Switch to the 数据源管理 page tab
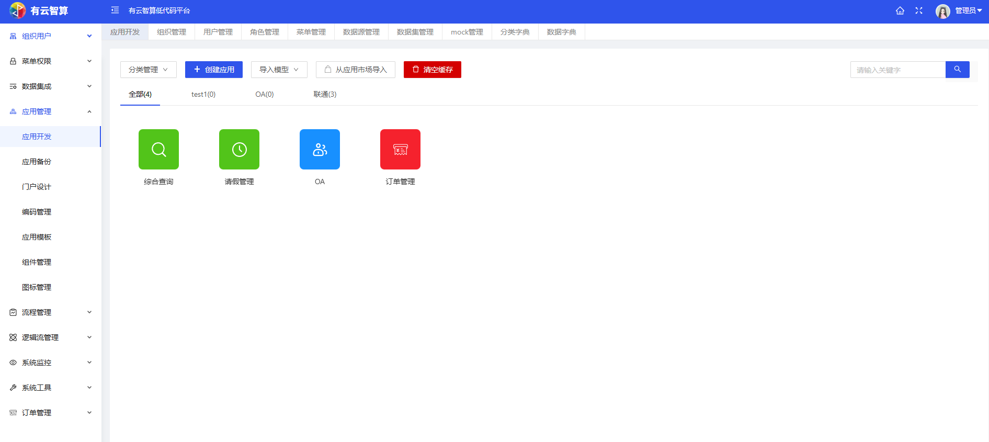This screenshot has width=989, height=442. (361, 32)
